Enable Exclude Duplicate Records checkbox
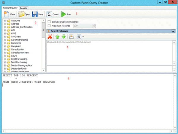This screenshot has width=178, height=134. click(49, 22)
